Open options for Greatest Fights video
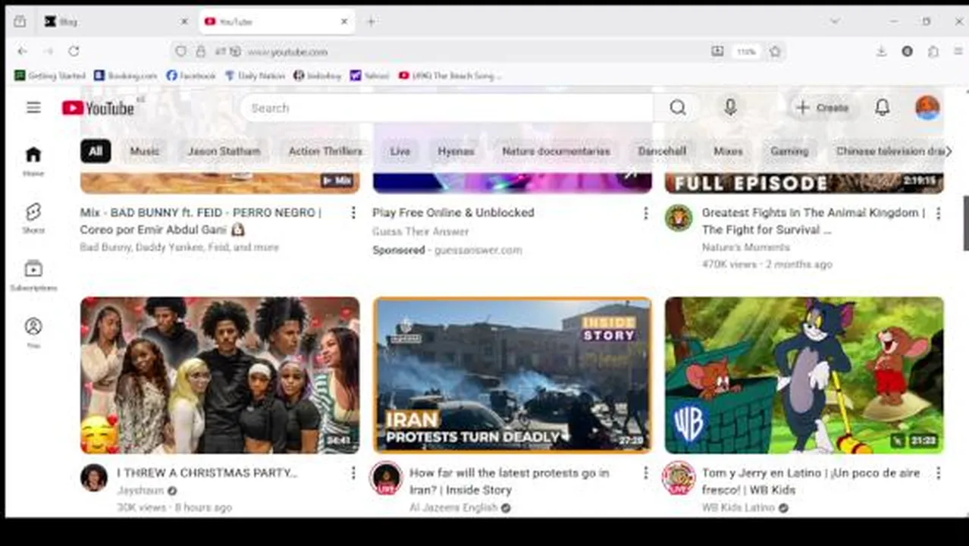This screenshot has height=546, width=969. click(x=938, y=213)
